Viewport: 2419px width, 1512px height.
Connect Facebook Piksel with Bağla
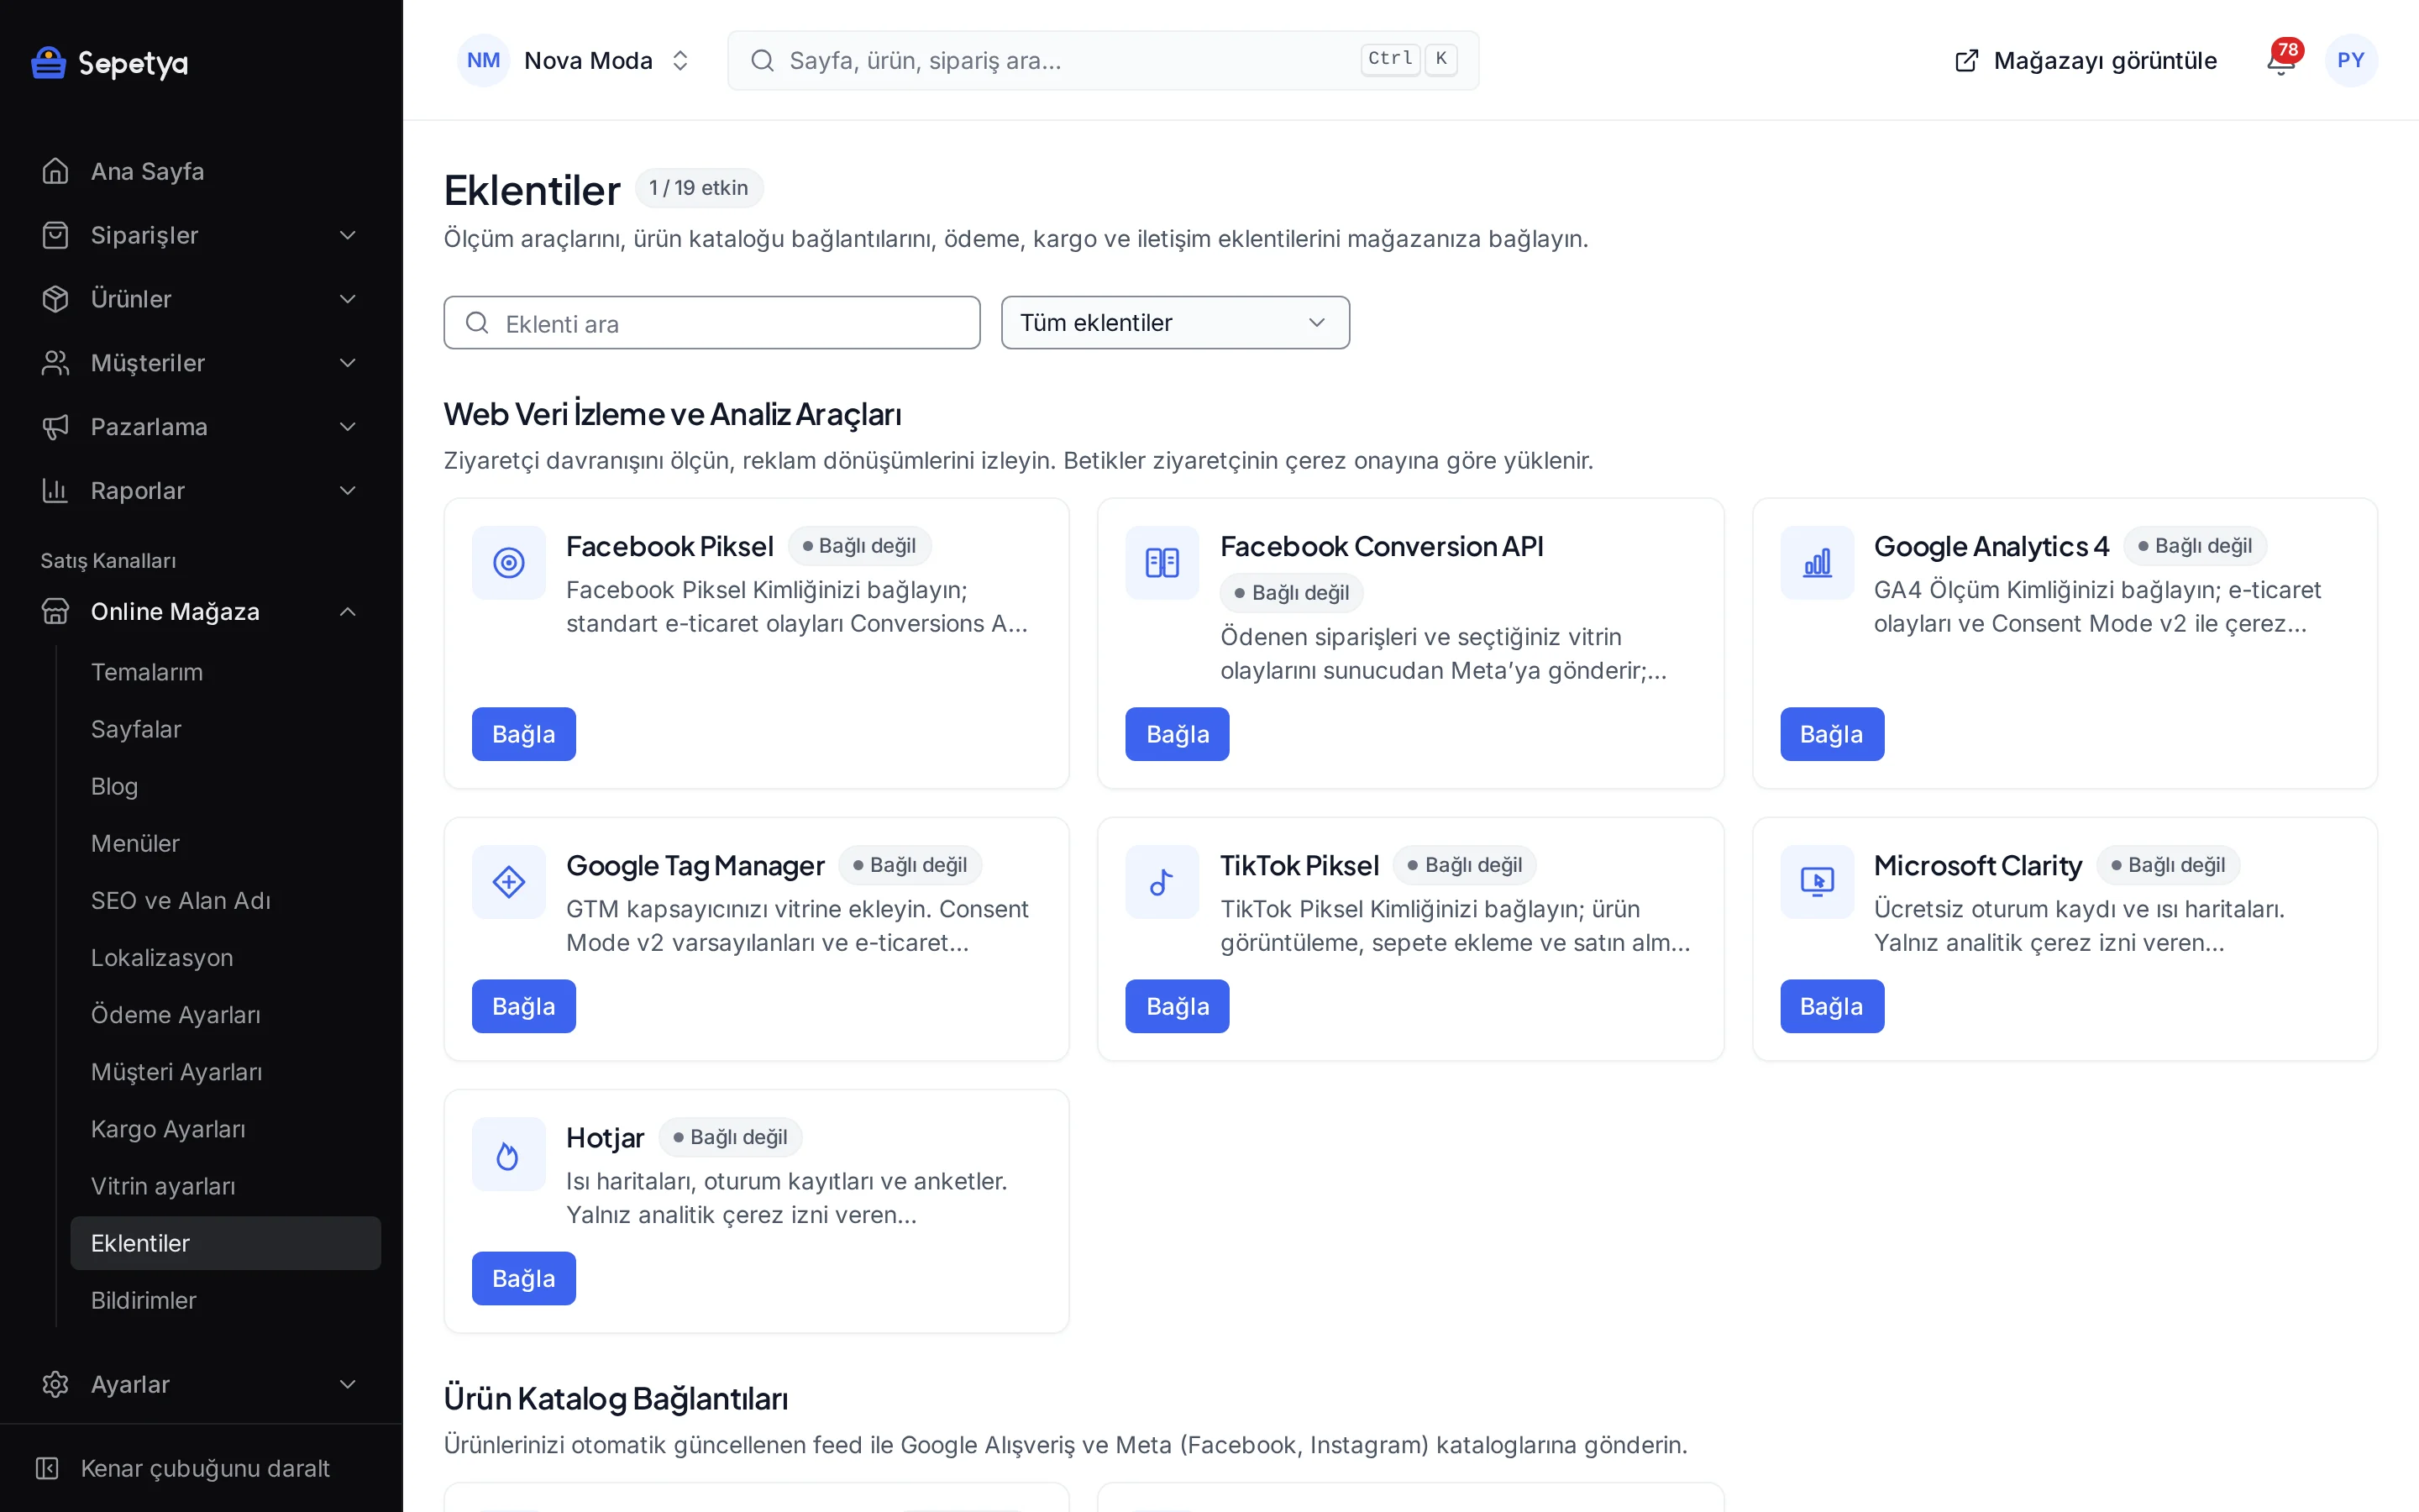click(x=524, y=734)
